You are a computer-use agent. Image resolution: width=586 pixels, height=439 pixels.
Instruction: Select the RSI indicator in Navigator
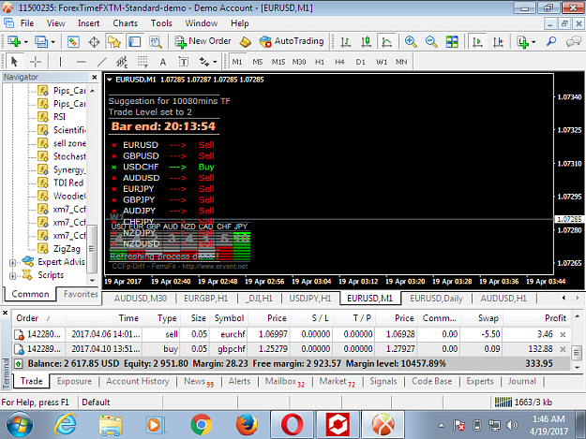59,117
